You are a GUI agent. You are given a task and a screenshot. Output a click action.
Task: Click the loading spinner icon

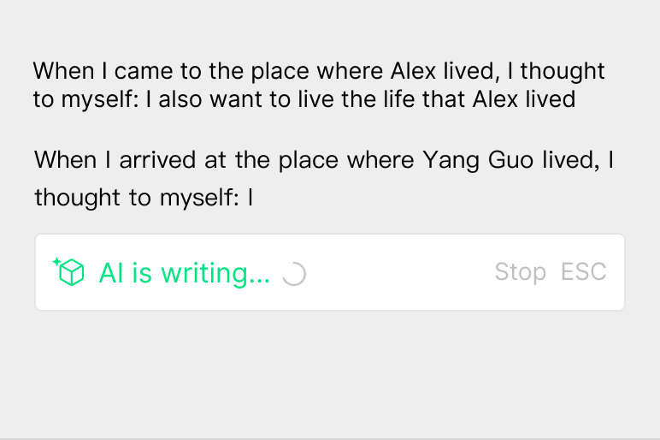(293, 273)
